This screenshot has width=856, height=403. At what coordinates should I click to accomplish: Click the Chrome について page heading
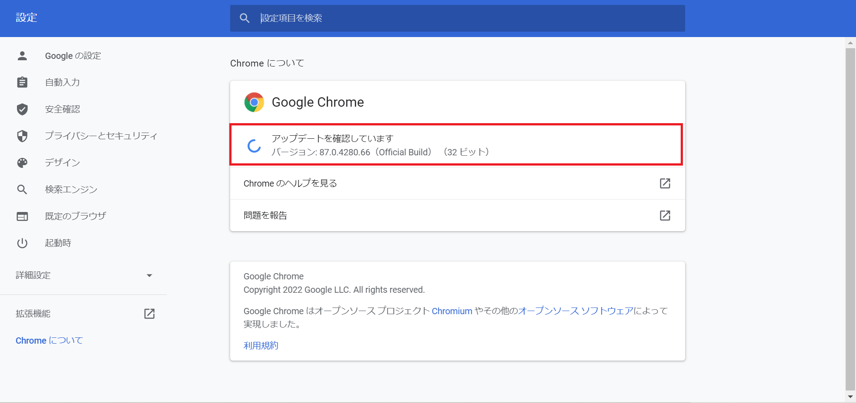coord(267,63)
